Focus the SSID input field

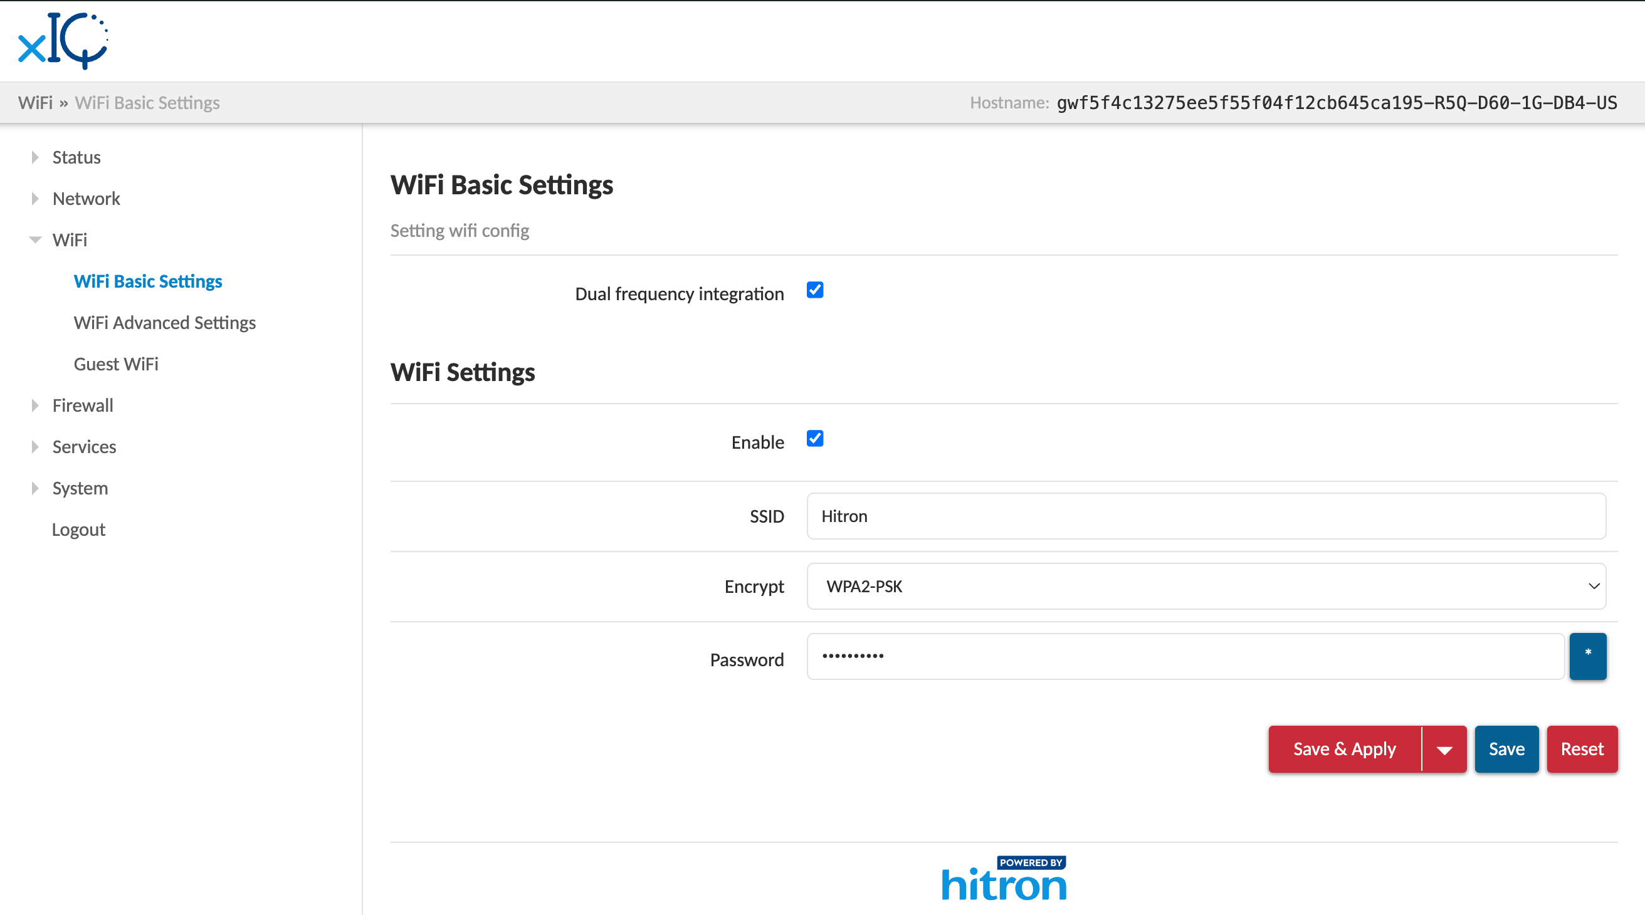[1206, 516]
